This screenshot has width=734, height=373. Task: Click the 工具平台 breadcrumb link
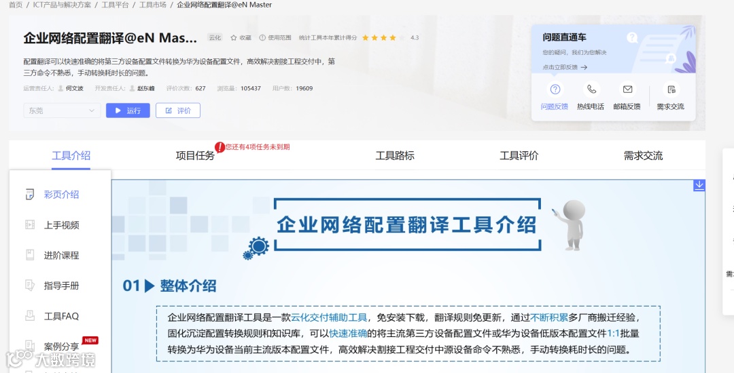click(x=115, y=5)
